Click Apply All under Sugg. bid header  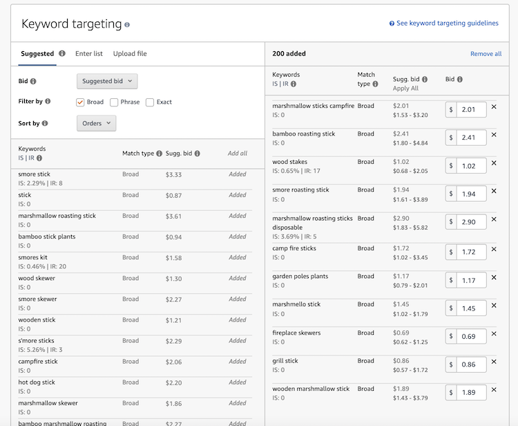coord(405,89)
